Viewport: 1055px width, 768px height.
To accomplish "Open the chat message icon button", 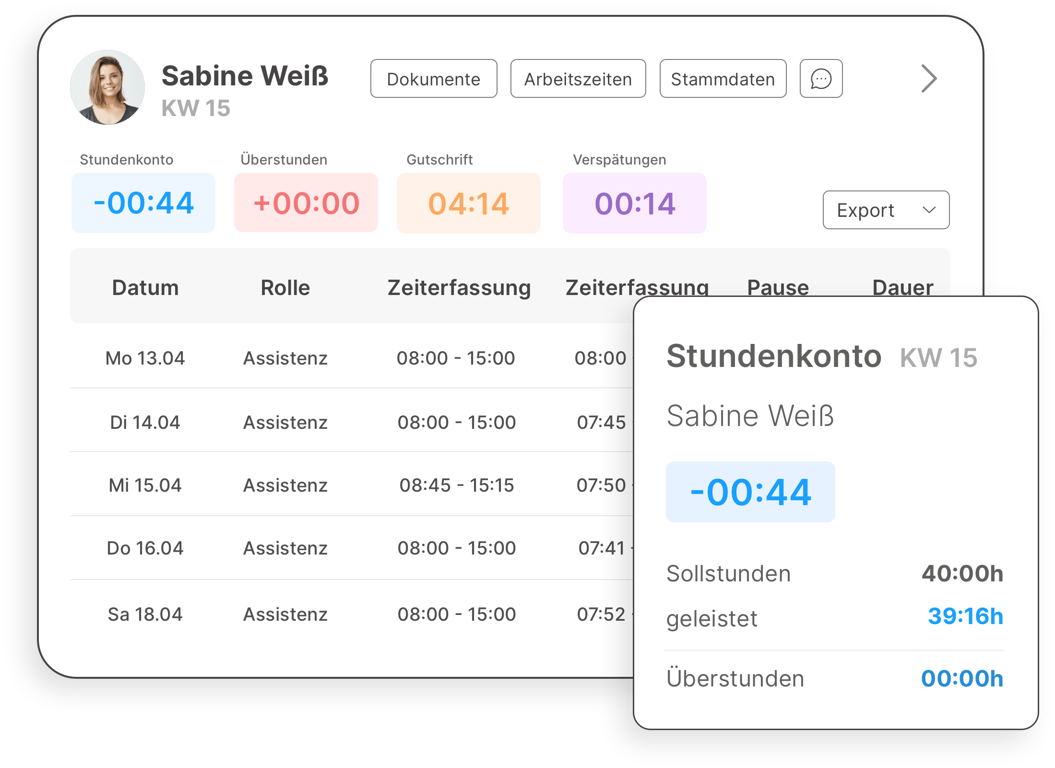I will (821, 79).
